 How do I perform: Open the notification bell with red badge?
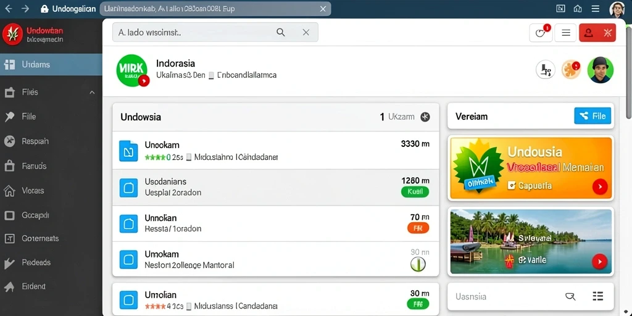[x=541, y=33]
